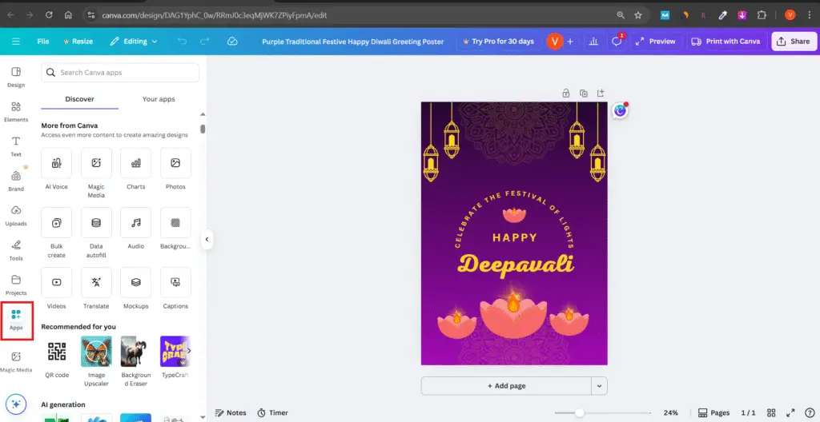The height and width of the screenshot is (422, 820).
Task: Click the Share button
Action: [794, 42]
